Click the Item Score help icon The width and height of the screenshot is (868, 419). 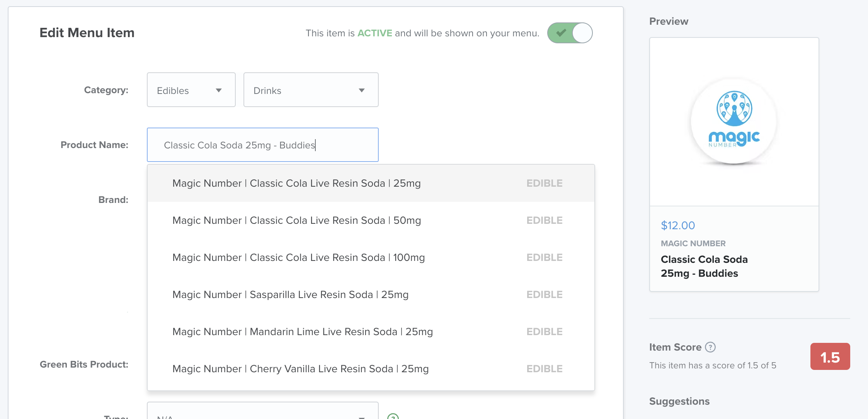click(x=710, y=347)
